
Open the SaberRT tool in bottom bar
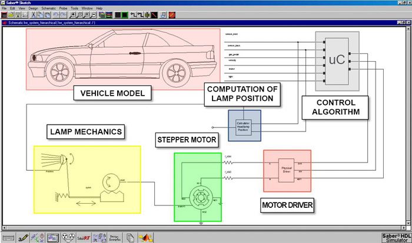pyautogui.click(x=83, y=238)
